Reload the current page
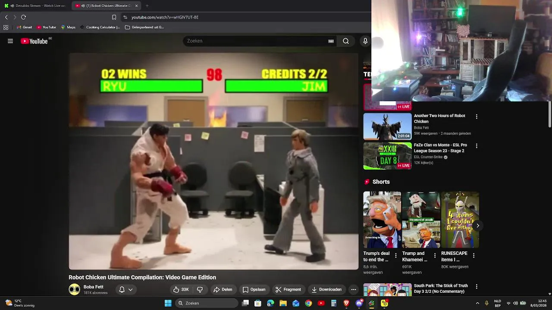This screenshot has width=552, height=310. point(24,17)
